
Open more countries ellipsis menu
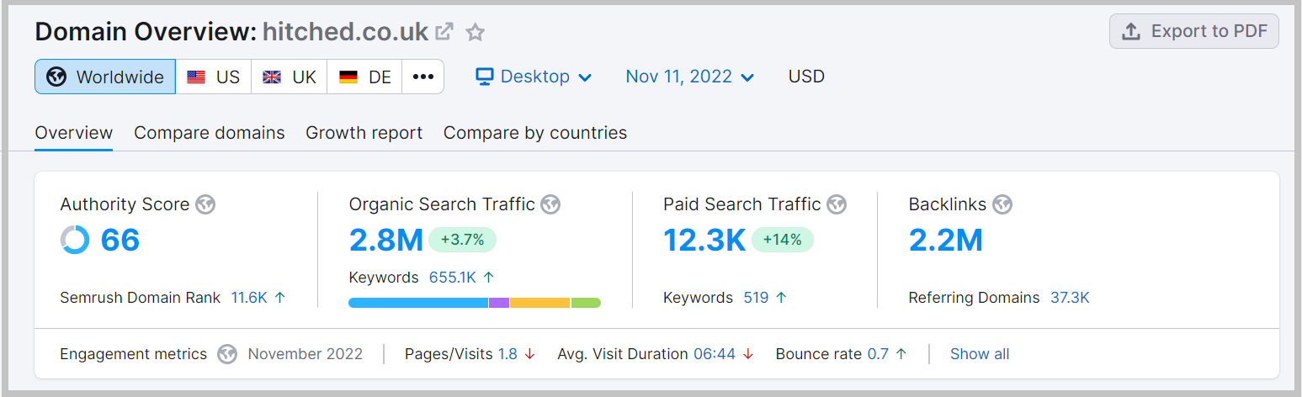tap(423, 77)
